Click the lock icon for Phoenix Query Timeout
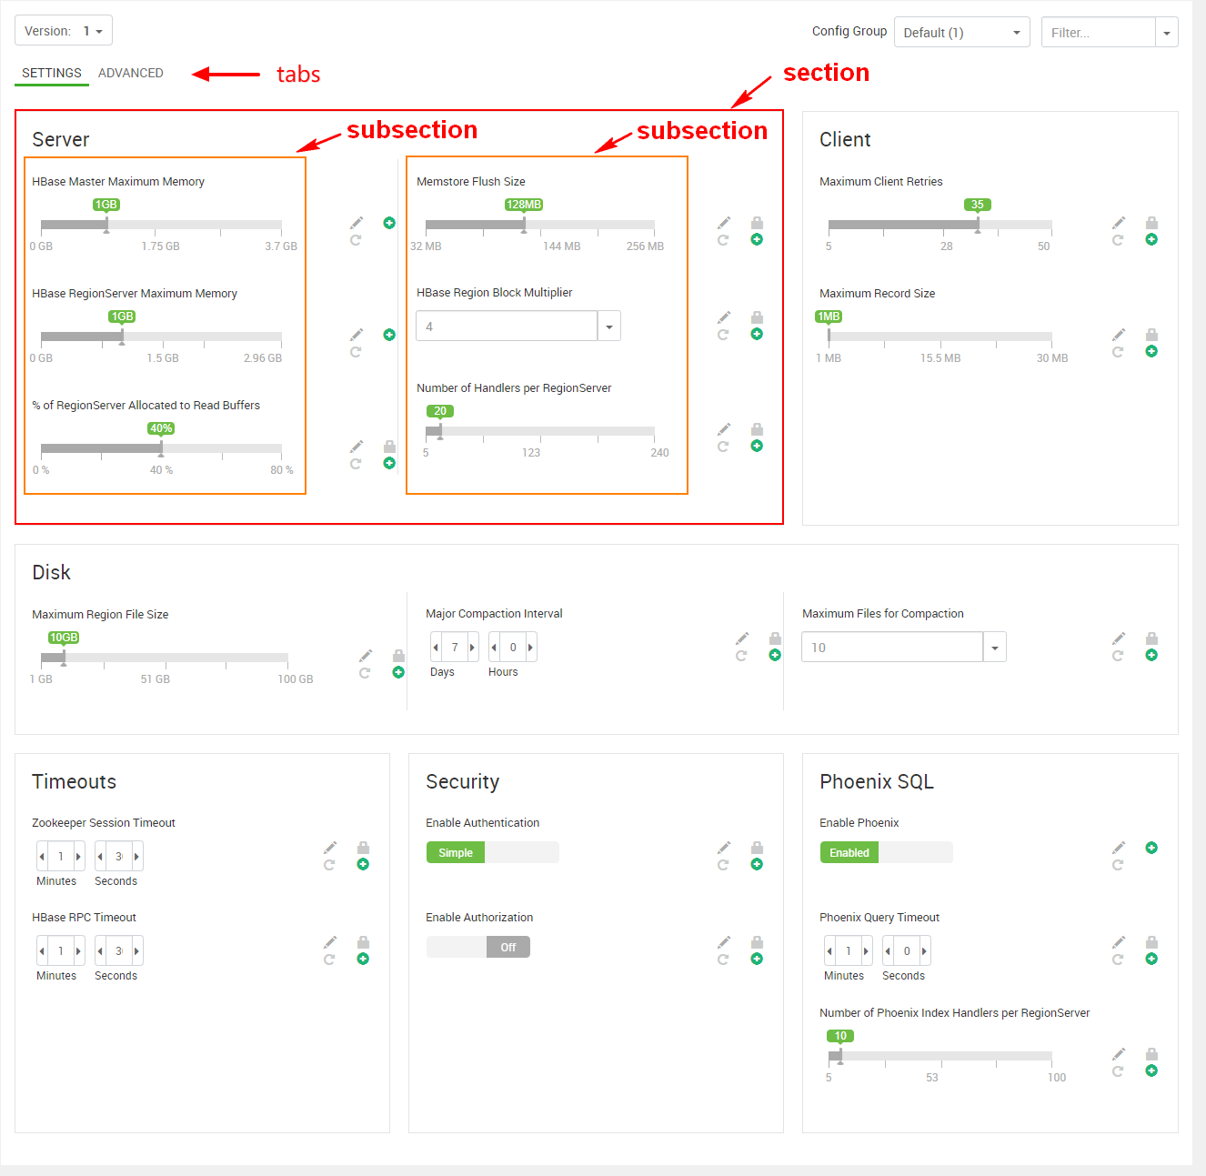The height and width of the screenshot is (1176, 1206). 1151,942
